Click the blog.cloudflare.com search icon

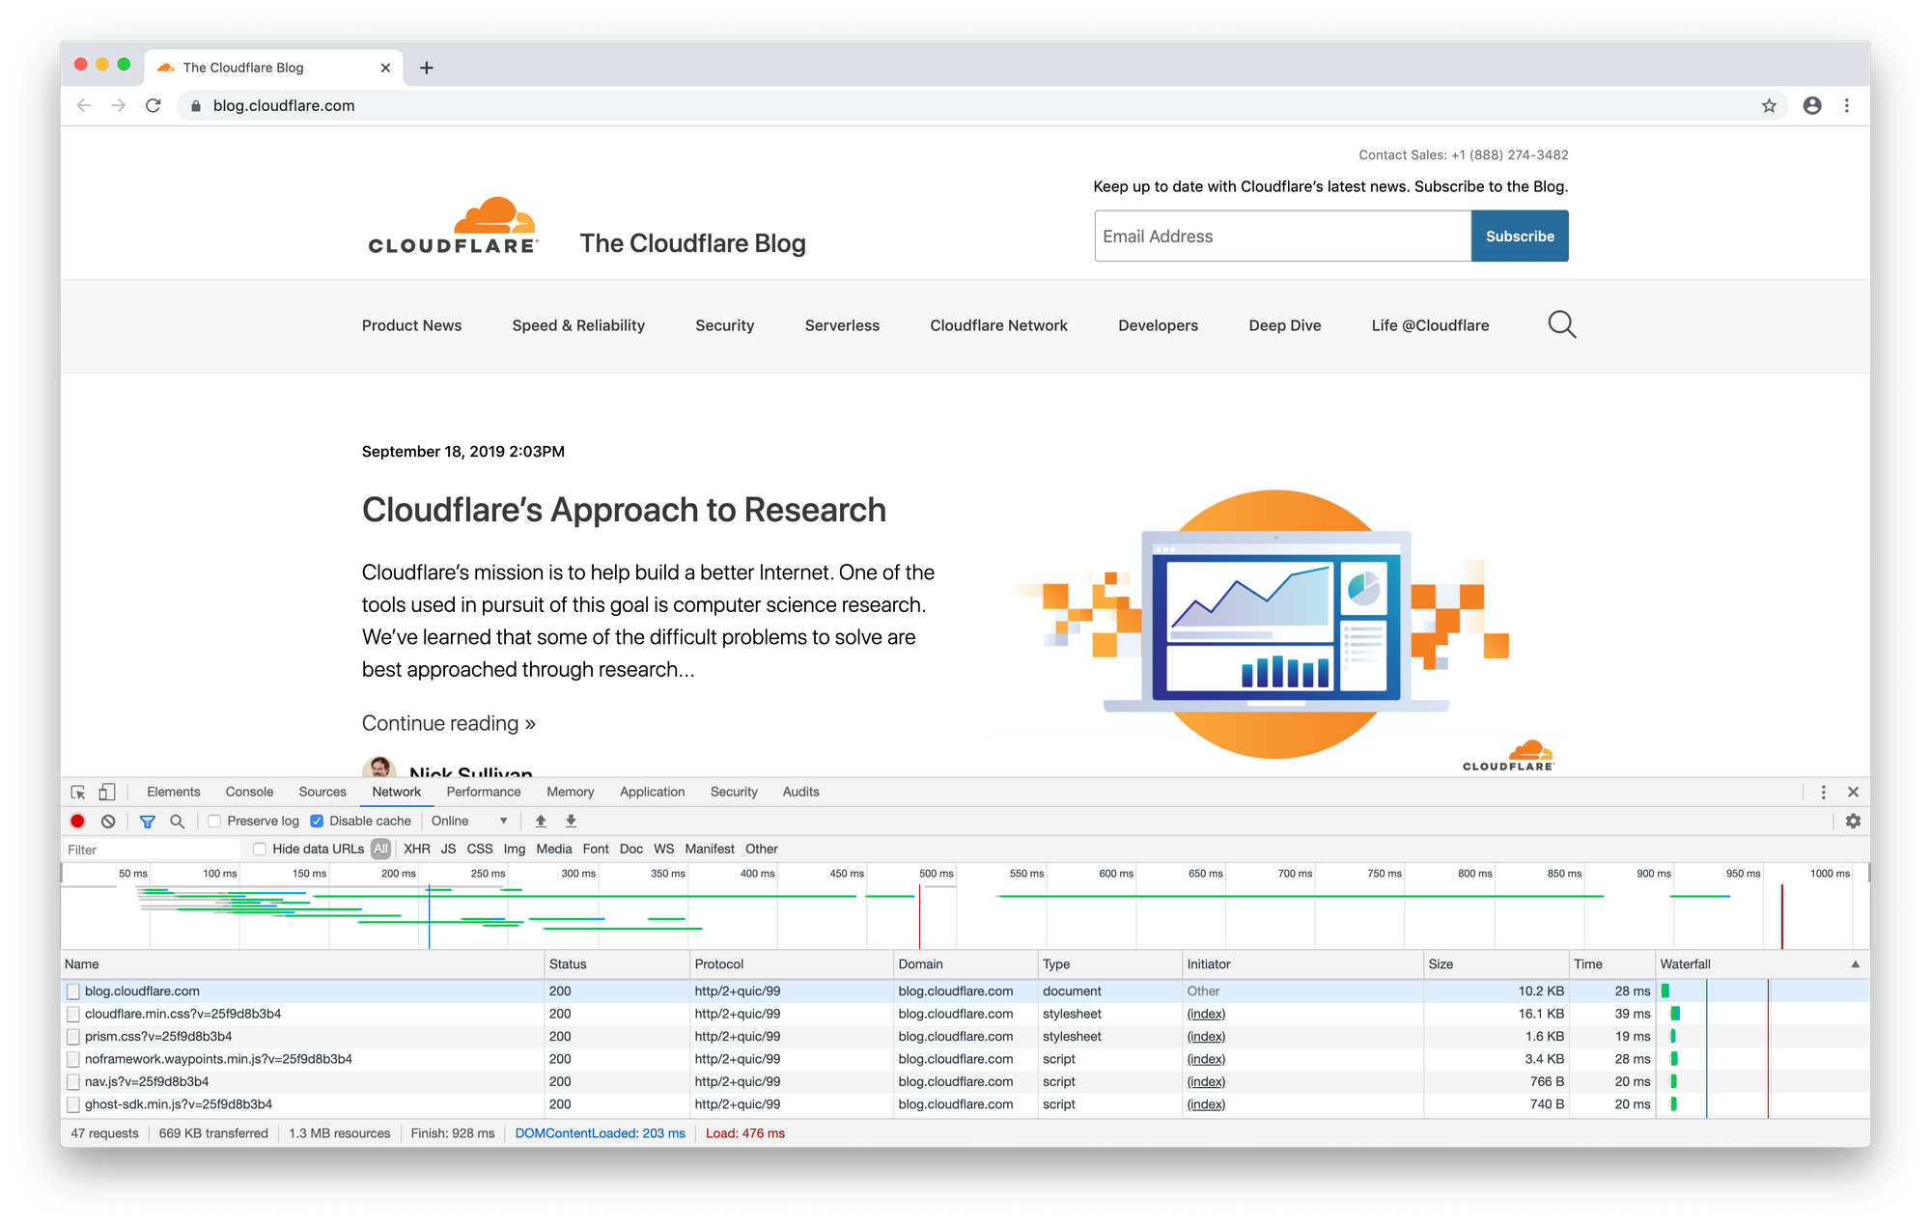[1559, 325]
